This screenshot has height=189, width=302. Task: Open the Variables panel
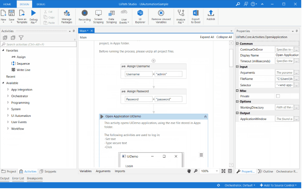(x=86, y=171)
